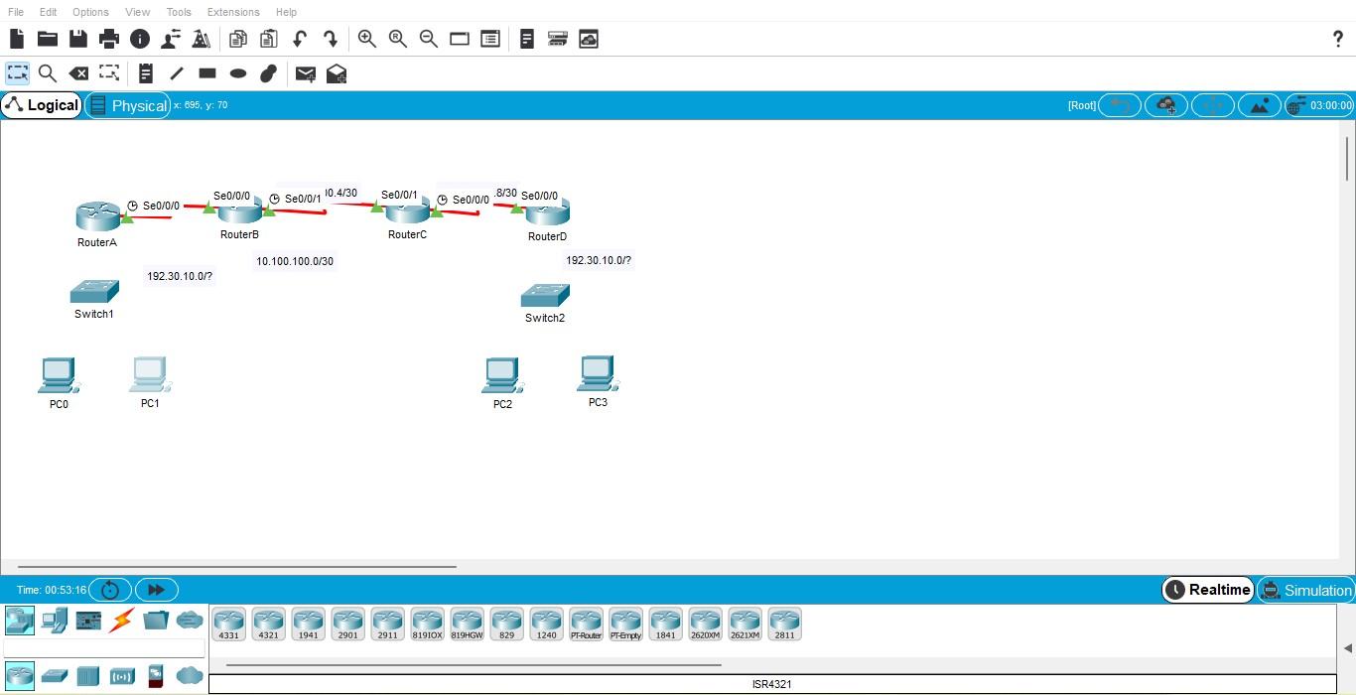This screenshot has width=1356, height=695.
Task: Select the Delete tool
Action: pos(78,73)
